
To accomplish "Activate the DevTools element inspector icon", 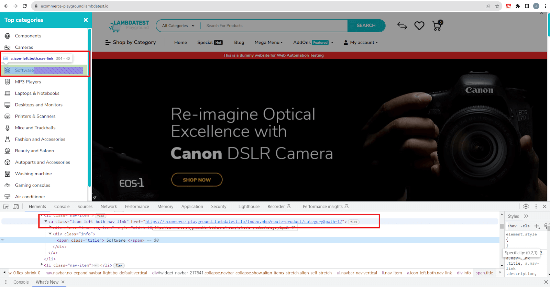I will click(x=6, y=207).
